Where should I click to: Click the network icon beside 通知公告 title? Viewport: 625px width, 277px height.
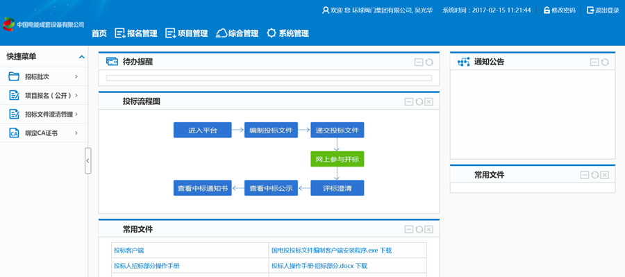464,62
